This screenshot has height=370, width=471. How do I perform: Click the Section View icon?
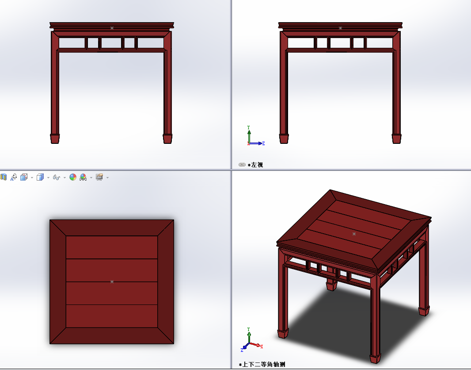pyautogui.click(x=3, y=177)
